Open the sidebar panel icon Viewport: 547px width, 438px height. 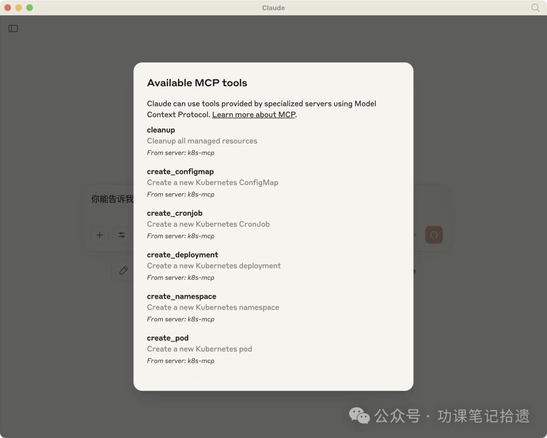click(x=13, y=28)
